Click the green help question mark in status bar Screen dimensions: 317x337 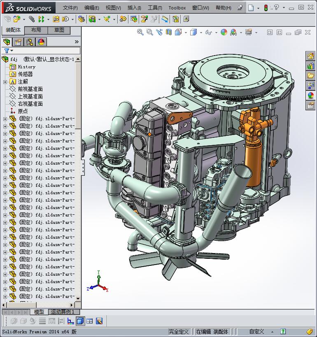[283, 332]
